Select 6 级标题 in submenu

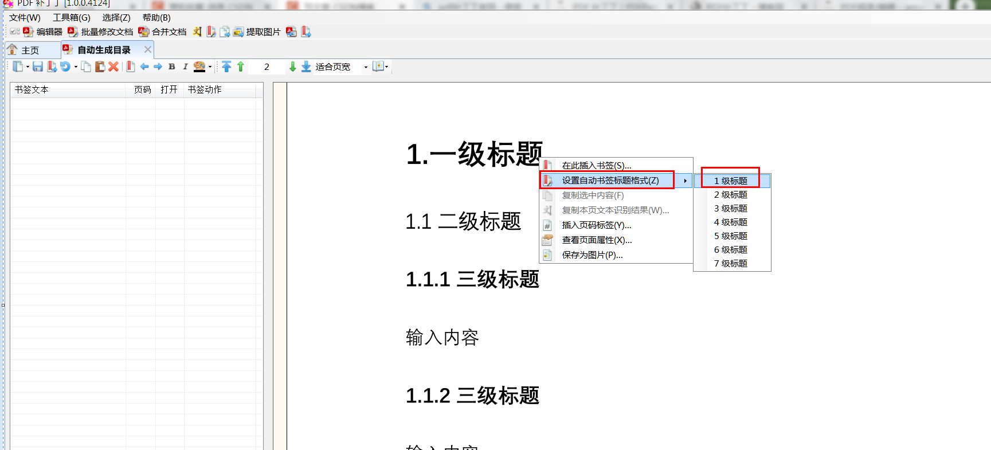pyautogui.click(x=732, y=249)
